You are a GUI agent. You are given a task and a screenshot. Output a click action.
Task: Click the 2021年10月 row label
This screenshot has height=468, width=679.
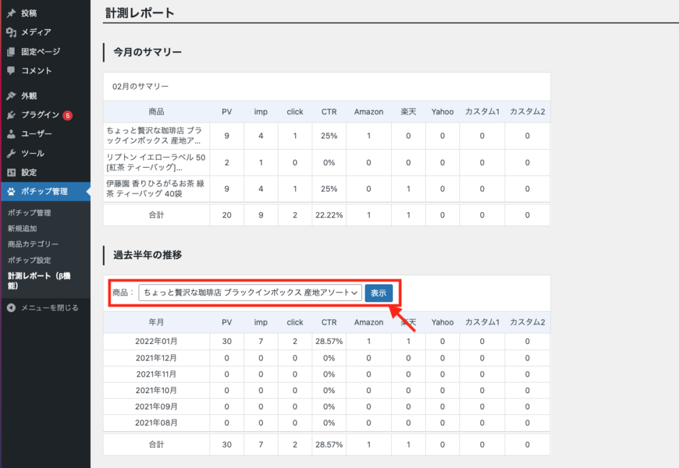tap(156, 390)
